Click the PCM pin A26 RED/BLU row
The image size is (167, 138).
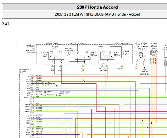(37, 134)
